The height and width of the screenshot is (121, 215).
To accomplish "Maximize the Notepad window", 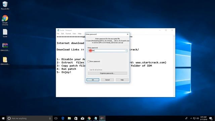I will (x=166, y=30).
